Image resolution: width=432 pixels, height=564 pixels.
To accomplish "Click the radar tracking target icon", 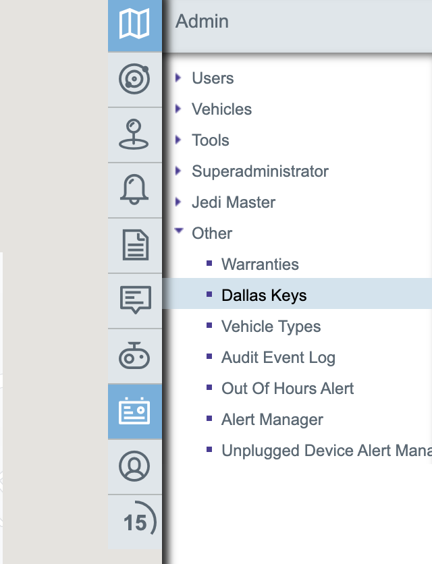I will 134,80.
